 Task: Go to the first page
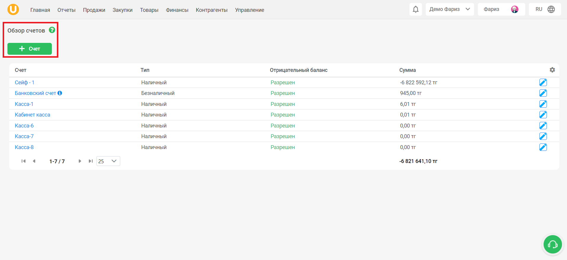(23, 161)
